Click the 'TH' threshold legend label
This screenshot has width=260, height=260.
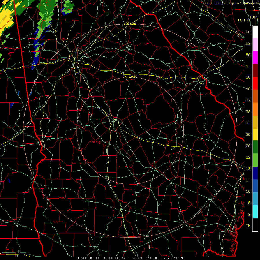click(x=248, y=226)
